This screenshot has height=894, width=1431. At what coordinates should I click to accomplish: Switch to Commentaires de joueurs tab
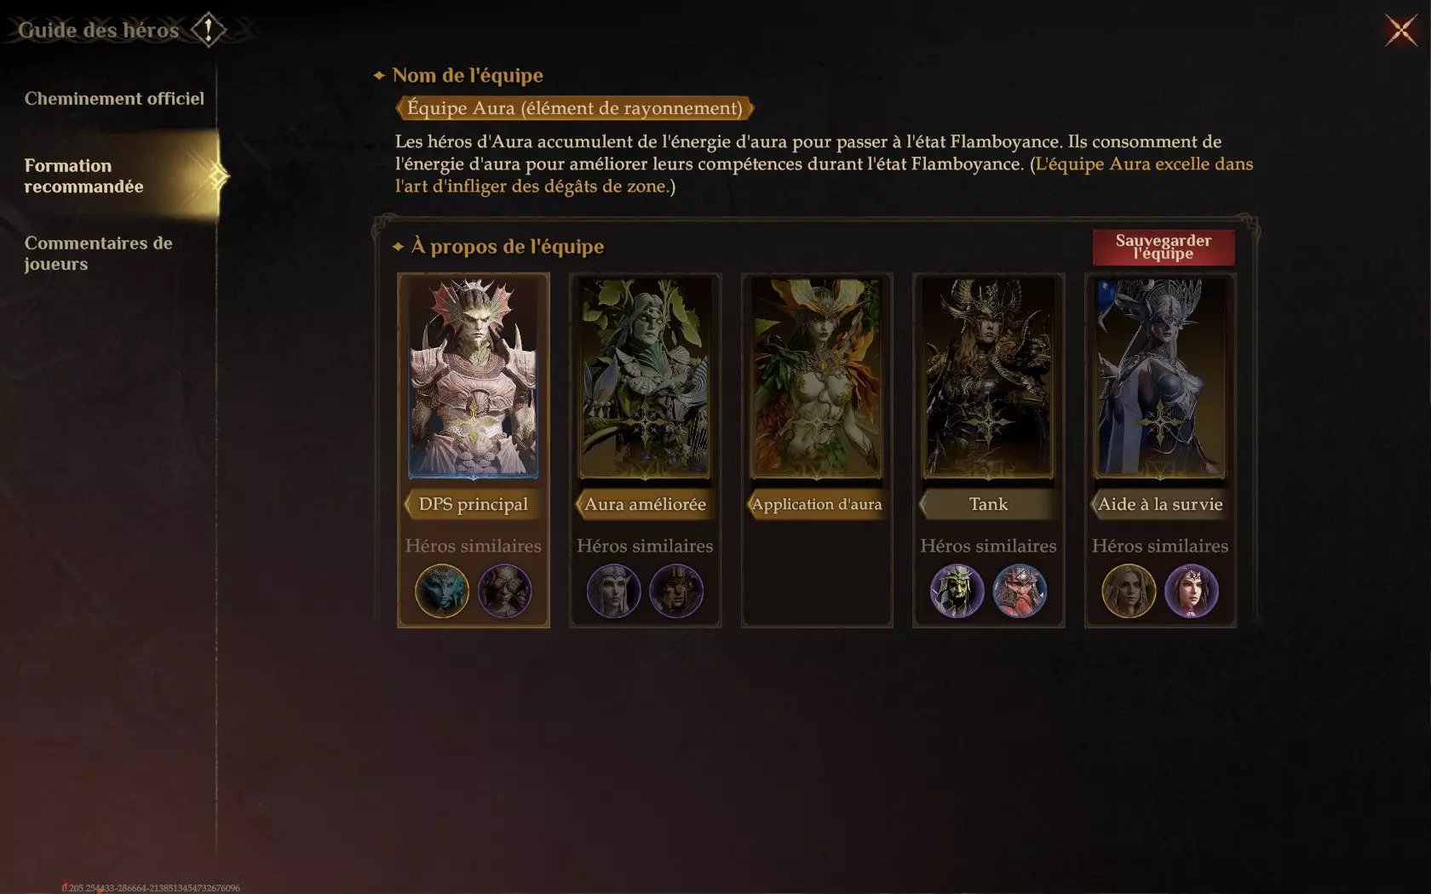pyautogui.click(x=98, y=254)
